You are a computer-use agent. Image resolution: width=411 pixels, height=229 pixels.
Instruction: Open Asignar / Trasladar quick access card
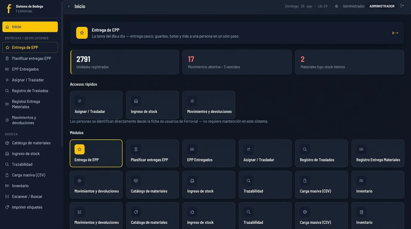[x=96, y=105]
